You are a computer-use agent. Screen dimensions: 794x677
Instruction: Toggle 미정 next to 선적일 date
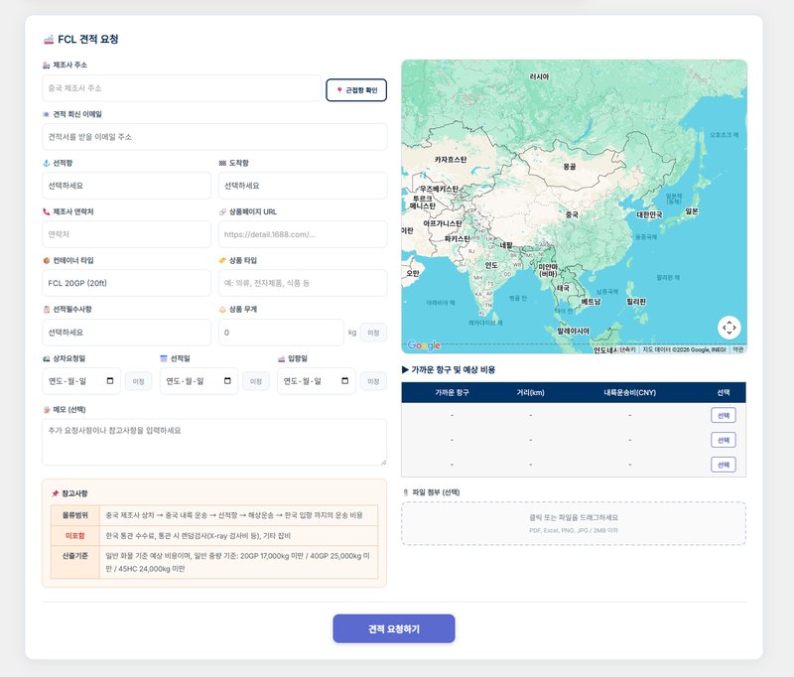click(255, 381)
